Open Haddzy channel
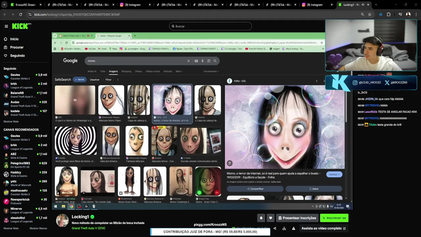The height and width of the screenshot is (237, 421). point(25,174)
